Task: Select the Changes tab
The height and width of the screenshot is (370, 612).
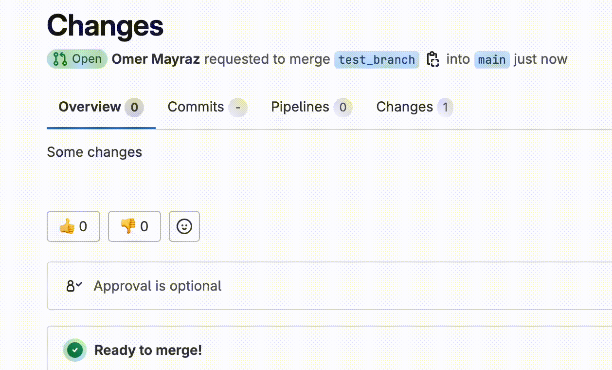Action: (404, 107)
